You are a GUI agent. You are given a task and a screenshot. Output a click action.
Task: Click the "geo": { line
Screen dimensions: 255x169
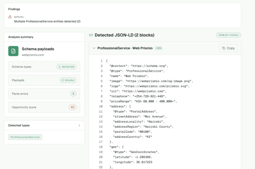(x=117, y=147)
